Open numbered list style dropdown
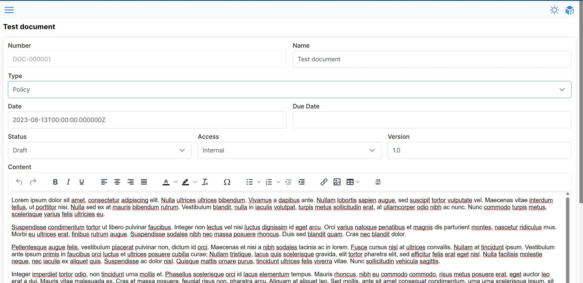The height and width of the screenshot is (283, 583). click(278, 182)
